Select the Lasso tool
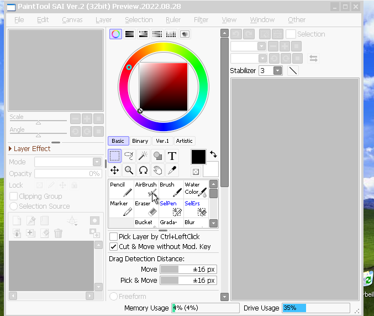374x316 pixels. tap(129, 156)
